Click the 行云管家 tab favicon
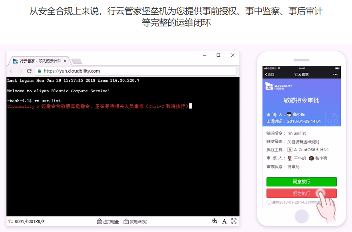 15,61
